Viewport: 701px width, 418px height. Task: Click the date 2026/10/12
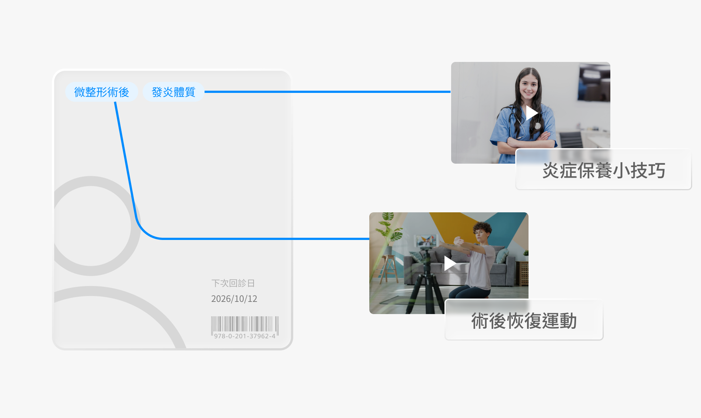(x=234, y=299)
